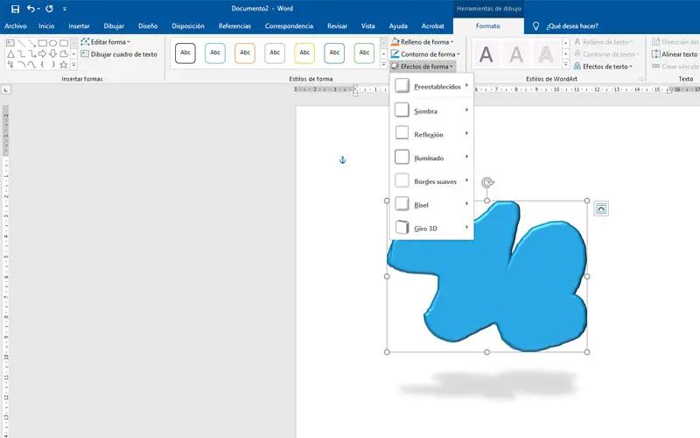
Task: Select the right brace shape
Action: pyautogui.click(x=53, y=64)
